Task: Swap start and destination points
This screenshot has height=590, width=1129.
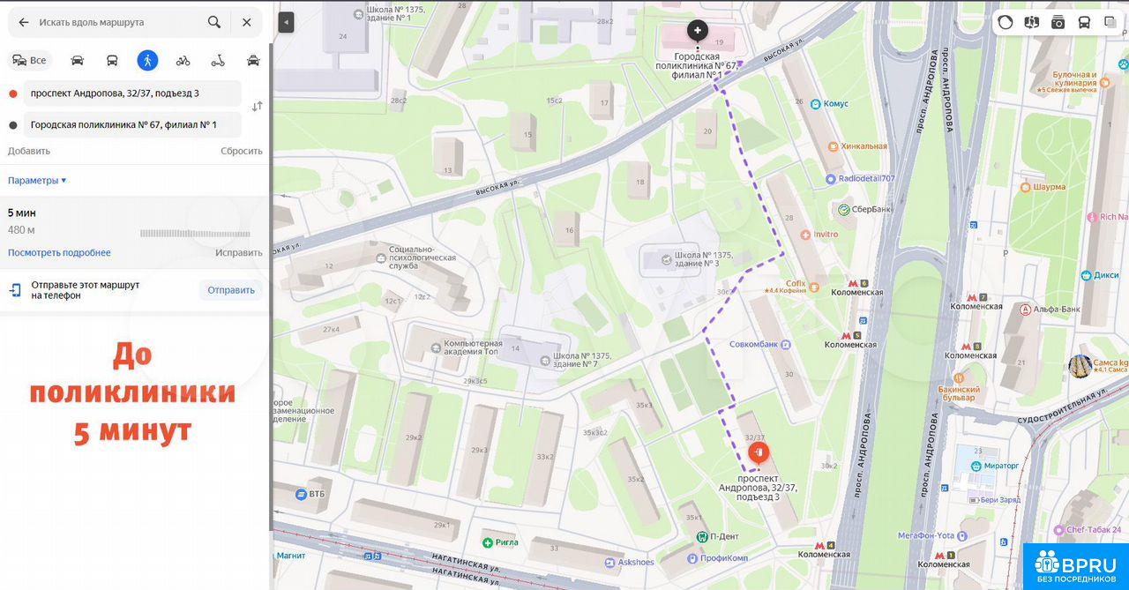Action: tap(257, 106)
